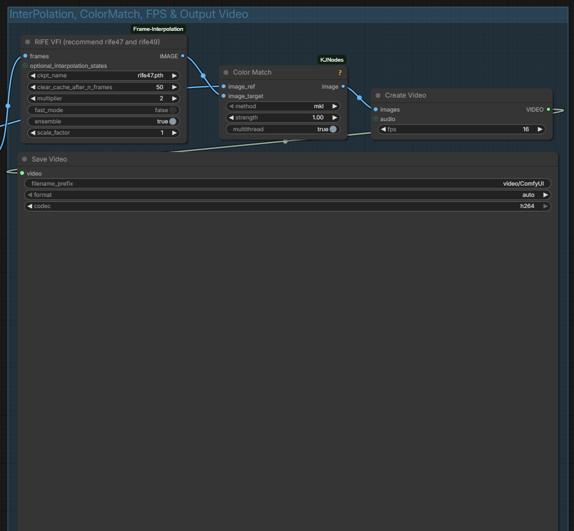Screen dimensions: 574x531
Task: Collapse the Create Video node using its dot
Action: tap(378, 95)
